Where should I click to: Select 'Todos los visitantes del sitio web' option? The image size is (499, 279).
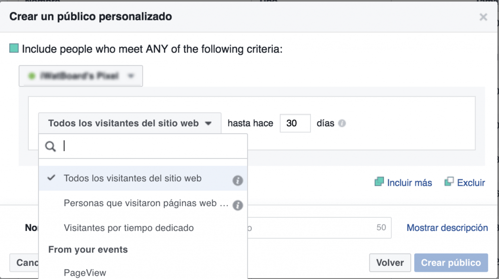point(143,178)
